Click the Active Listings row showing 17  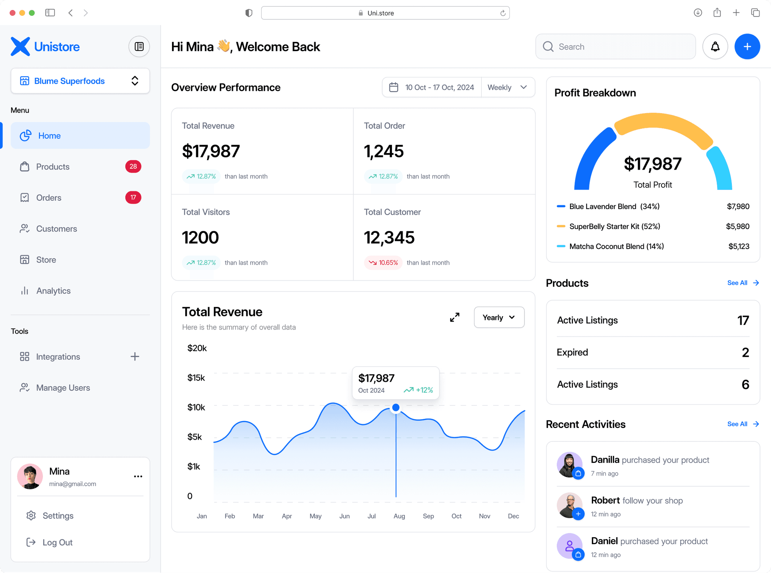[653, 320]
